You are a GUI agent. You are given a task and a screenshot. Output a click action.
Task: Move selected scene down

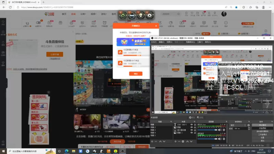point(164,141)
